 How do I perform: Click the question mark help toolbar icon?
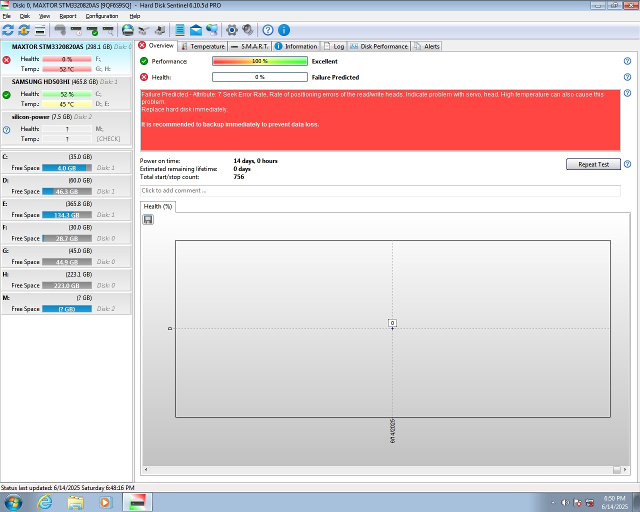pos(268,30)
